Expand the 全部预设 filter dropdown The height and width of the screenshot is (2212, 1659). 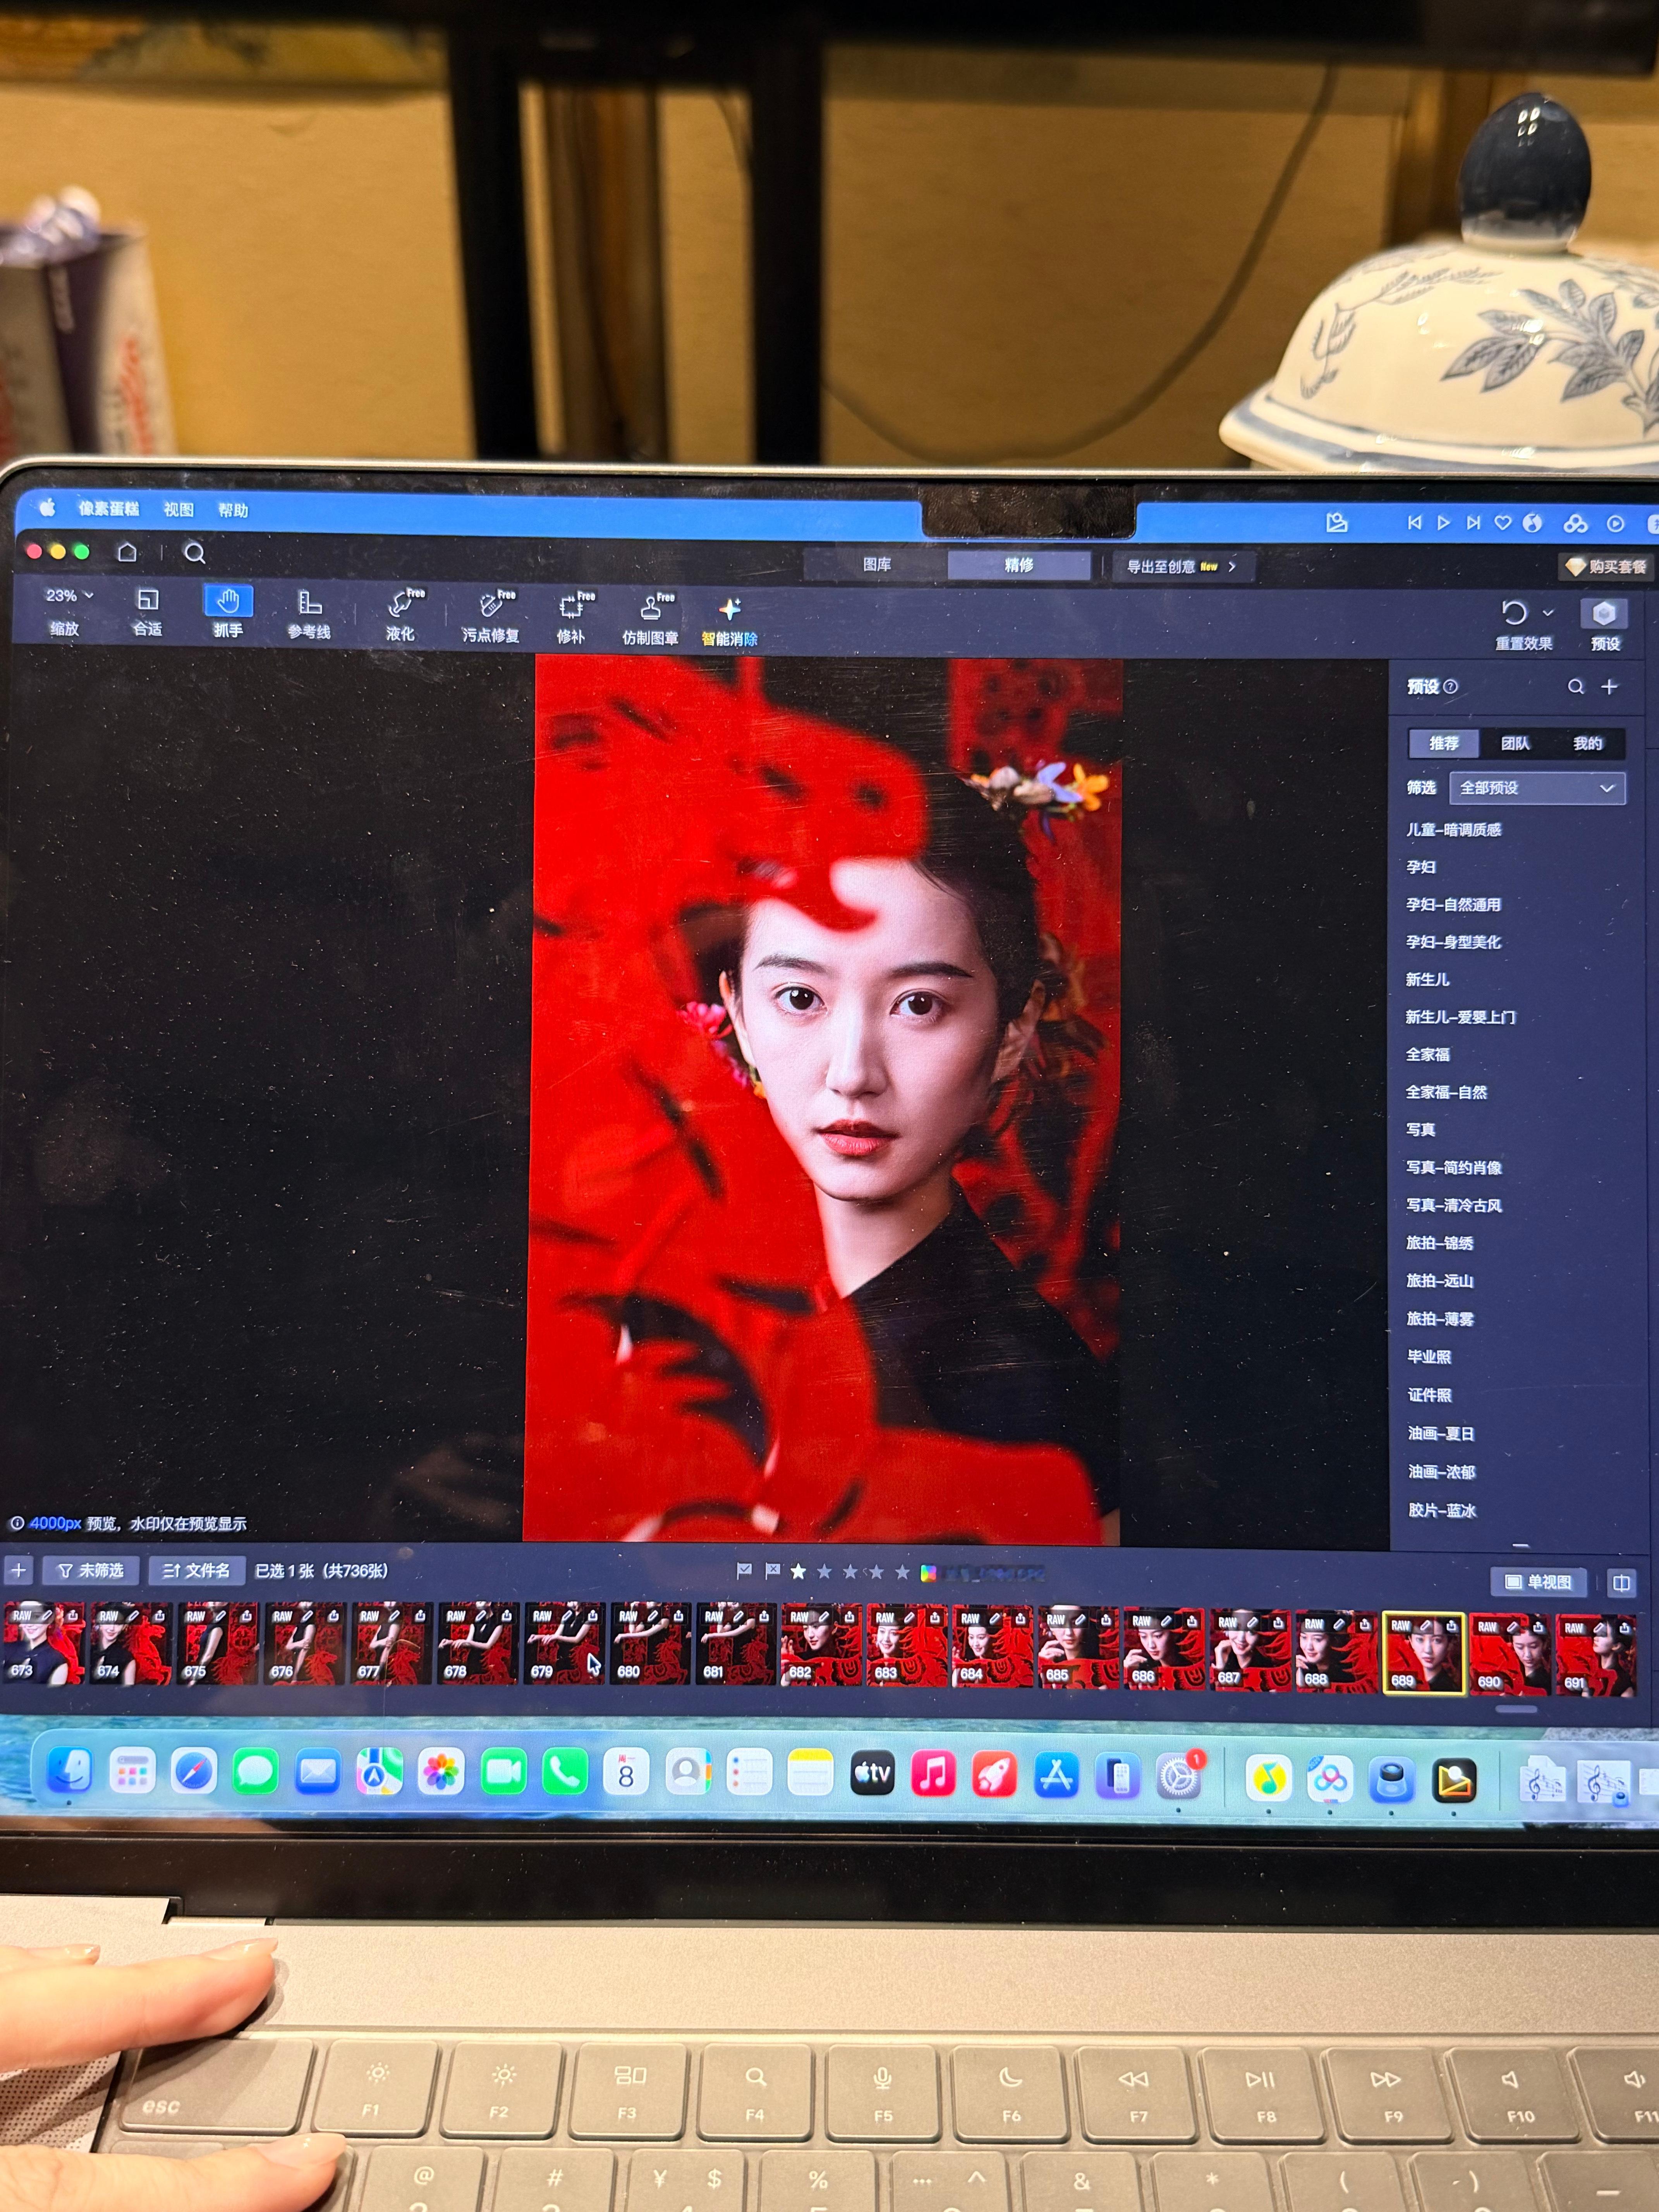[1537, 788]
